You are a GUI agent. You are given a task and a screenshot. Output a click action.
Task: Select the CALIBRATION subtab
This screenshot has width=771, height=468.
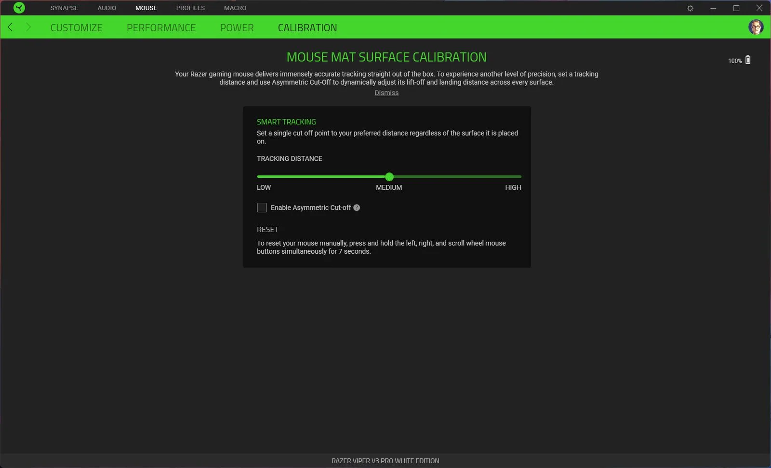tap(307, 28)
